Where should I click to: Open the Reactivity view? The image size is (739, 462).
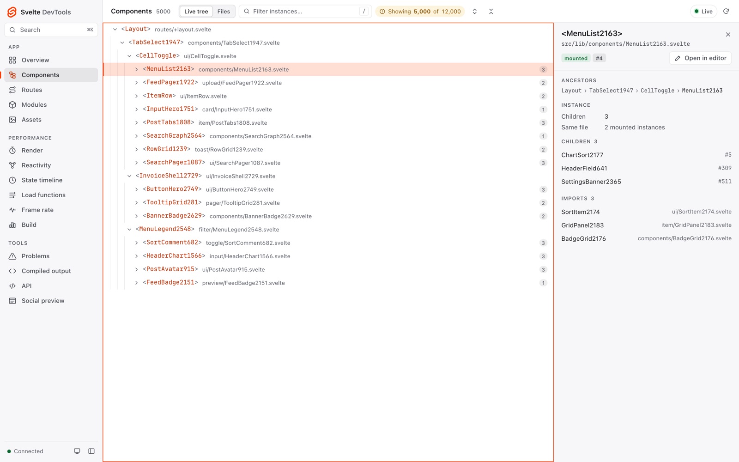[51, 165]
